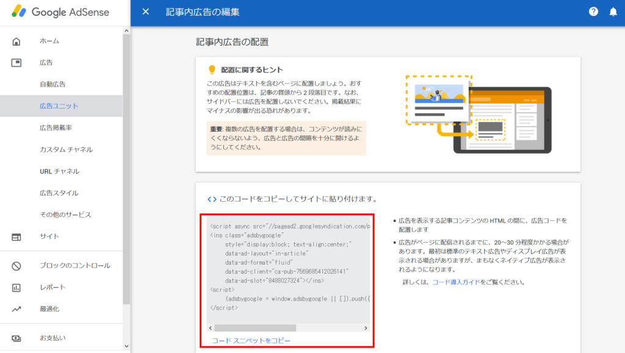Click the home icon beside ホーム
Screen dimensions: 625x353
click(16, 41)
